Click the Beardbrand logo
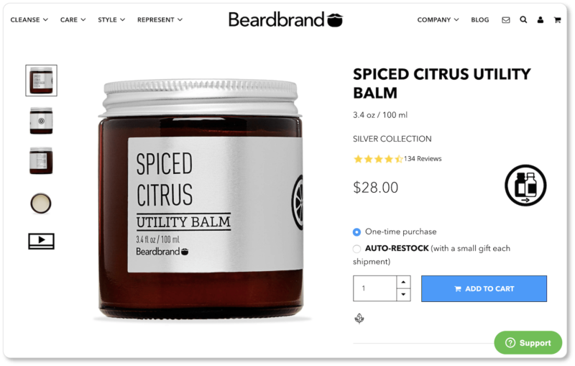The width and height of the screenshot is (575, 366). click(285, 19)
